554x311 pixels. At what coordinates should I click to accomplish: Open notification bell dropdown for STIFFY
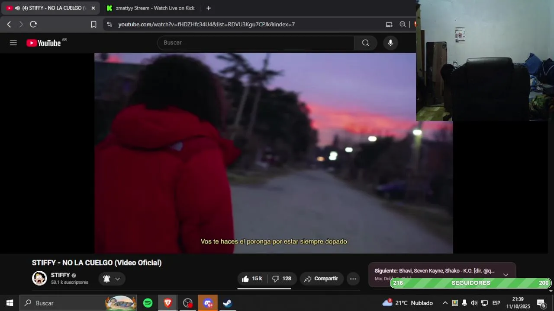[112, 279]
